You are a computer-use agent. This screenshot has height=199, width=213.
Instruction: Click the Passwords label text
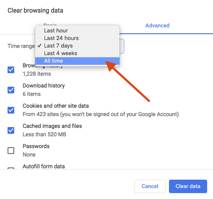click(x=36, y=146)
